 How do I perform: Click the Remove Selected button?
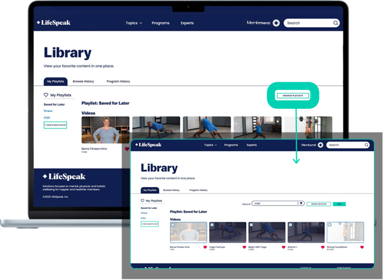click(x=318, y=203)
